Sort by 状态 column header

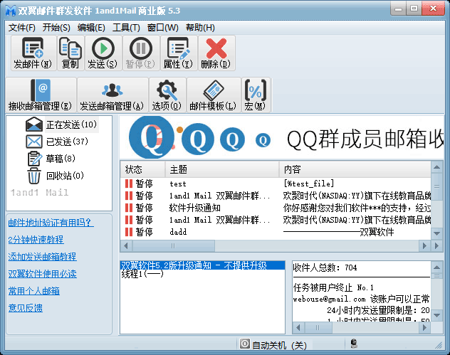point(142,169)
